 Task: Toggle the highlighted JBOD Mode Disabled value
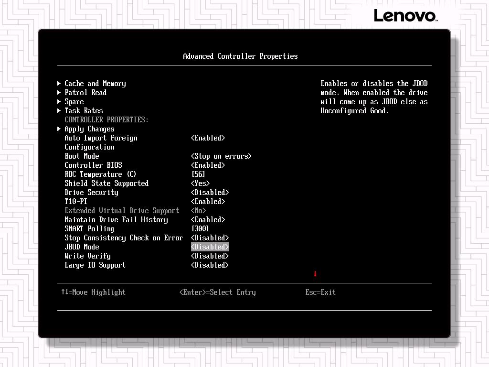coord(210,247)
